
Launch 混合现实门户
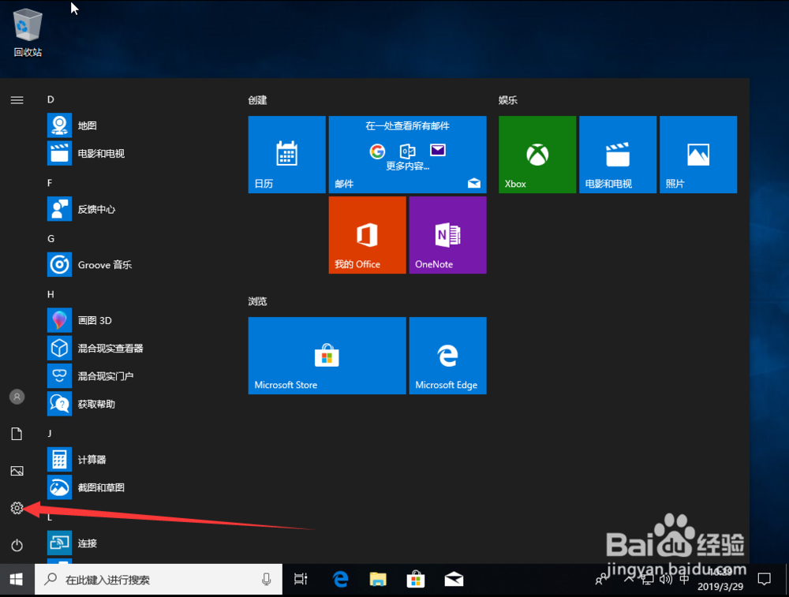[136, 375]
